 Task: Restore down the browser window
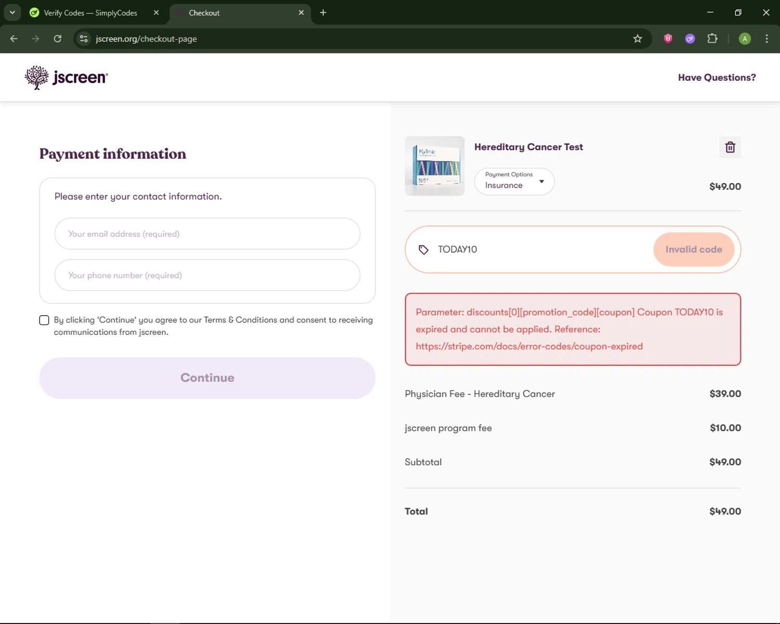point(738,12)
